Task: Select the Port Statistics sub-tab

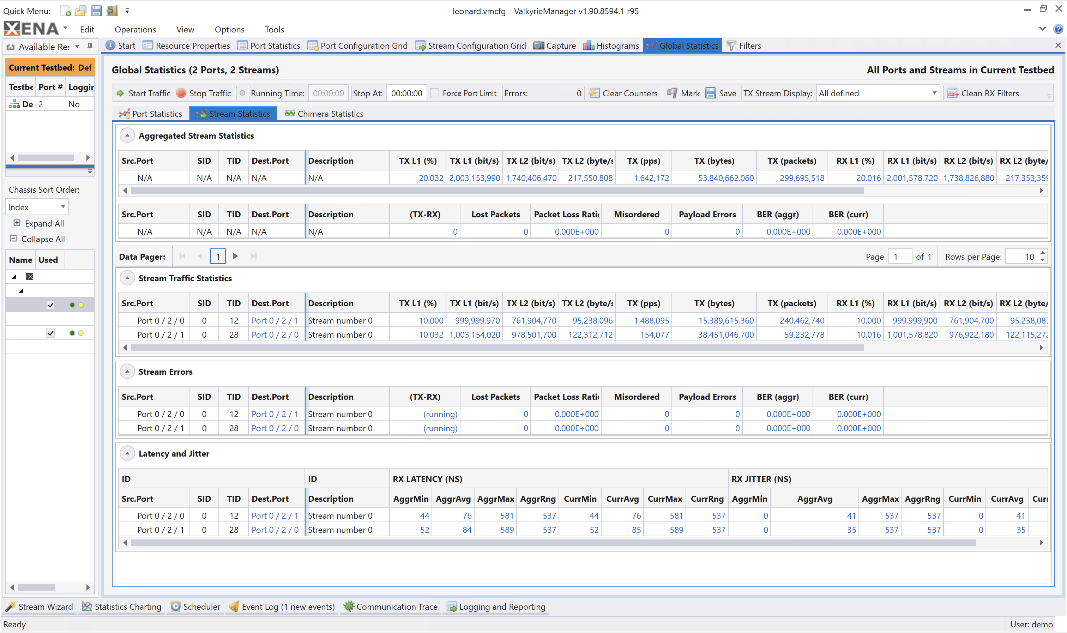Action: [x=151, y=114]
